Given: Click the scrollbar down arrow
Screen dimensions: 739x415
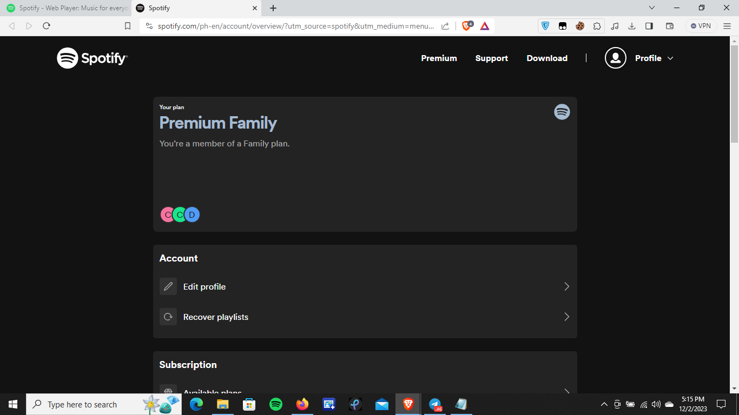Looking at the screenshot, I should tap(735, 389).
